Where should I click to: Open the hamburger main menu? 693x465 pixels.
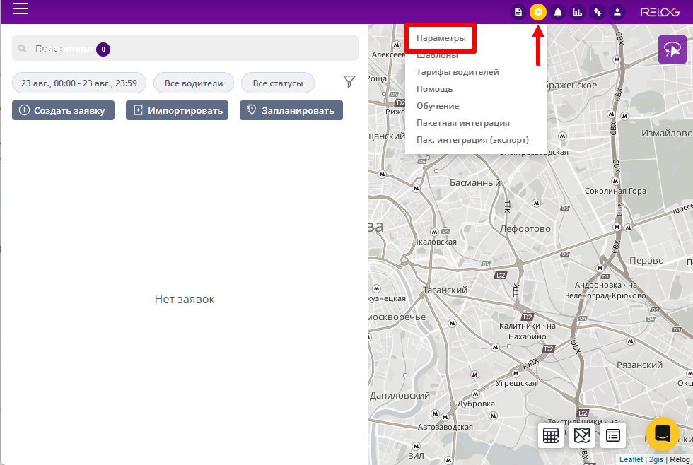(21, 9)
